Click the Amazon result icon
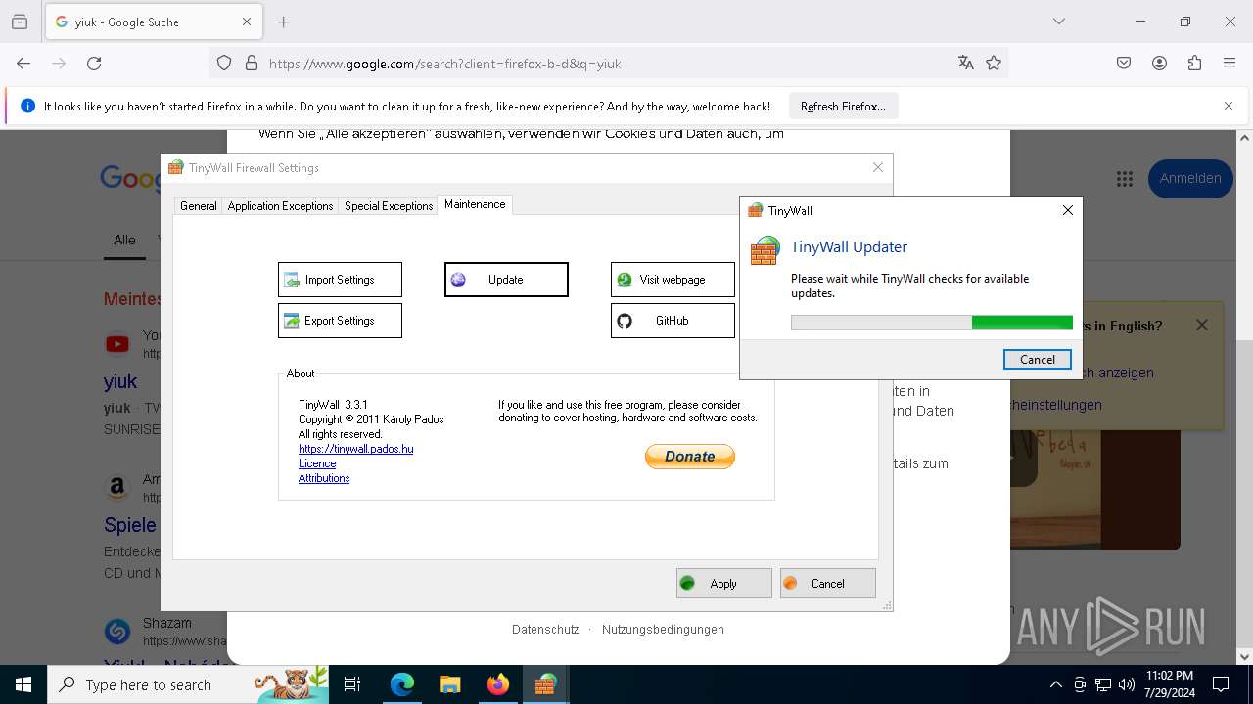The height and width of the screenshot is (704, 1253). 117,487
